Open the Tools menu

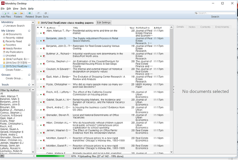(23, 9)
